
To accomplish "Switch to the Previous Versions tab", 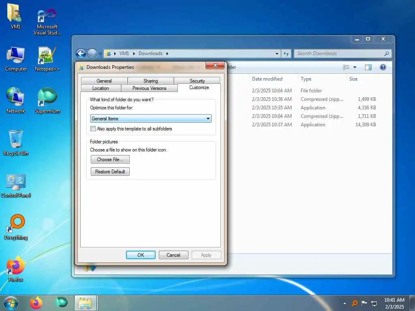I will [x=150, y=88].
